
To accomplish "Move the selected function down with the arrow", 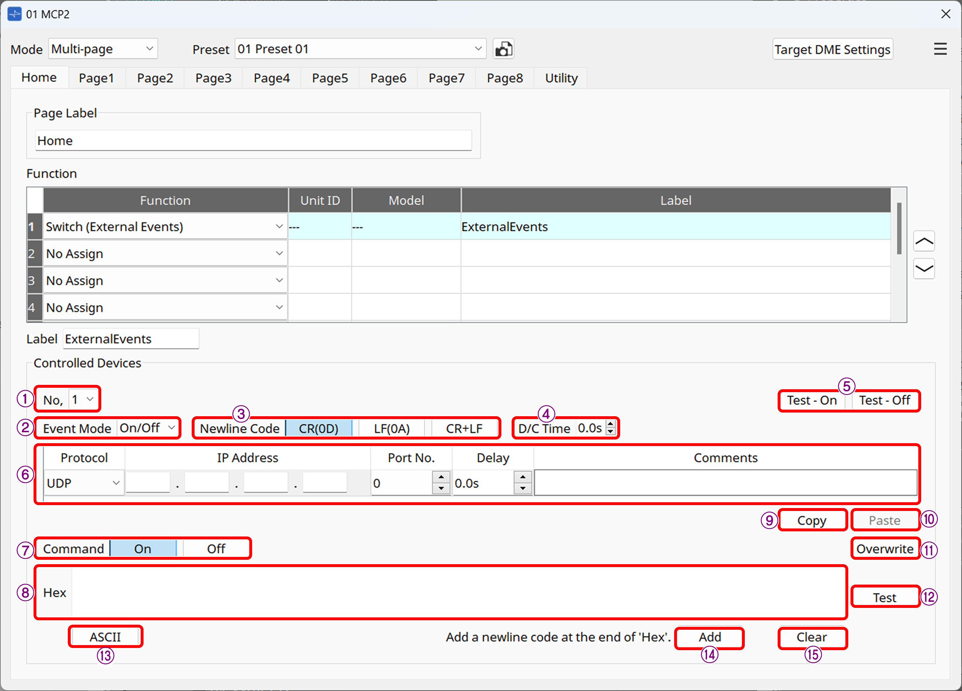I will tap(924, 269).
